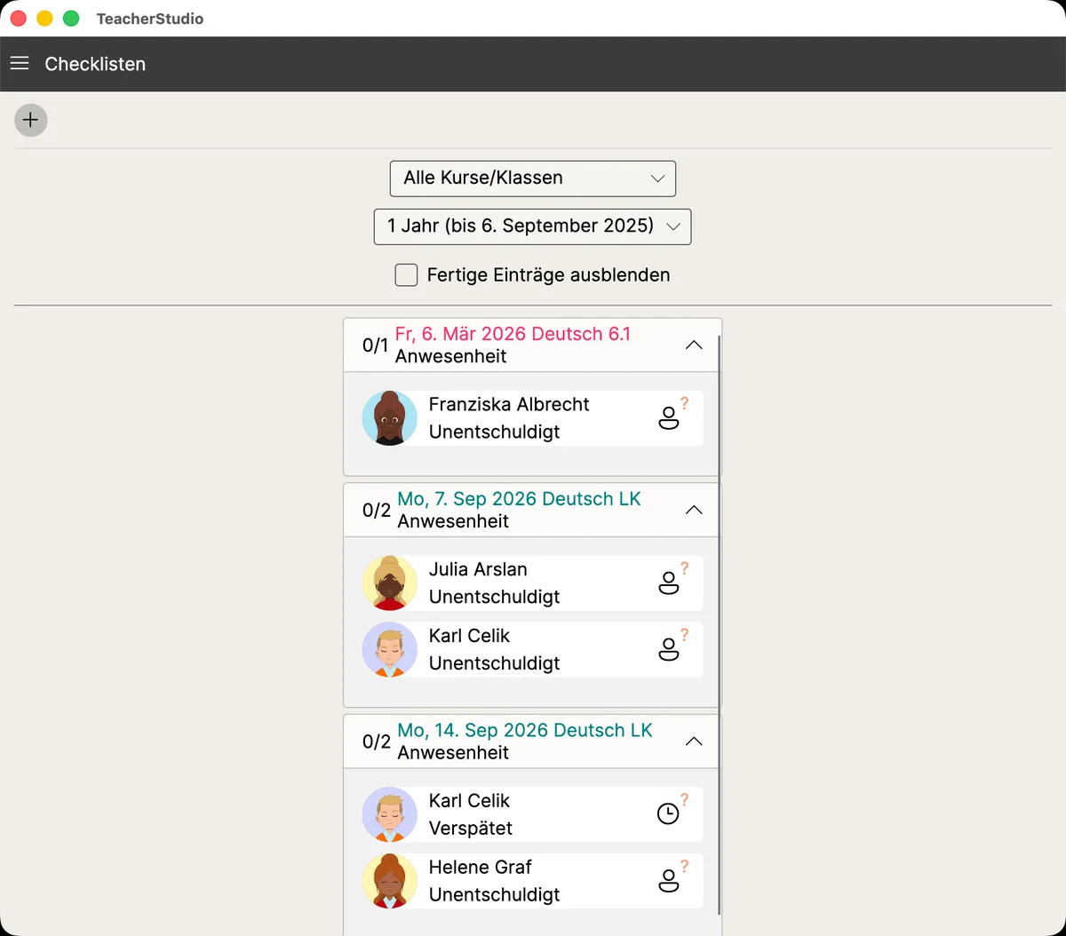Screen dimensions: 1066x936
Task: Open the hamburger navigation menu
Action: 20,64
